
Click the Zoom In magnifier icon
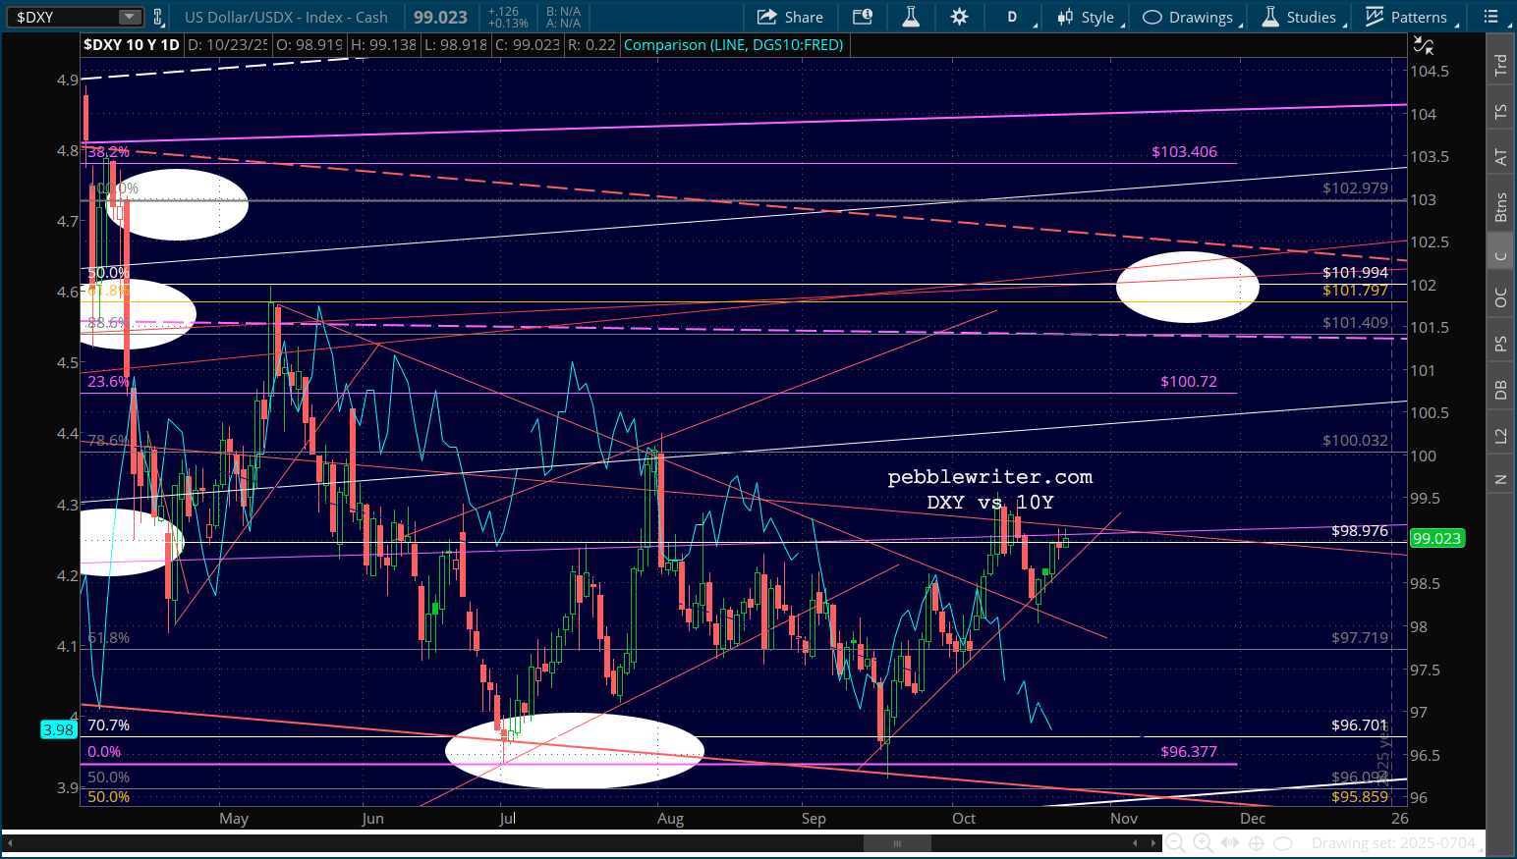(x=1202, y=843)
